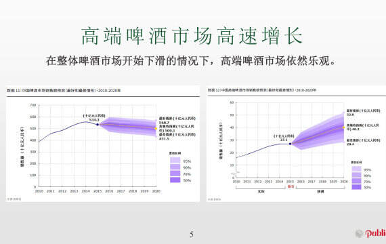Pick the 90% legend swatch in figure 11

tap(175, 167)
